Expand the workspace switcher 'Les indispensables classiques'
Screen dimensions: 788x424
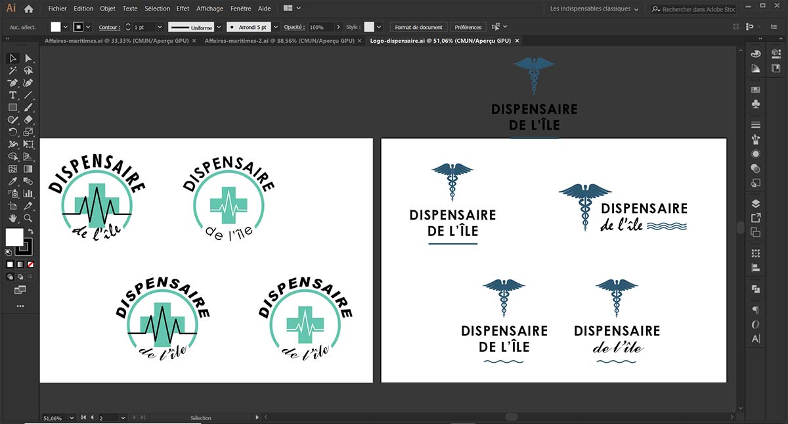click(x=594, y=9)
